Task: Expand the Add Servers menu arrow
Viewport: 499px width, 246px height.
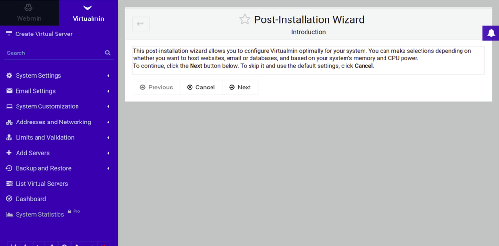Action: (x=108, y=153)
